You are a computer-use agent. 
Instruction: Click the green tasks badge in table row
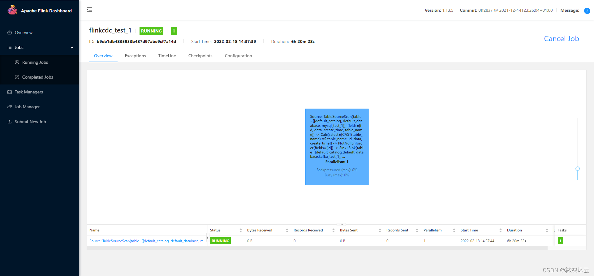click(x=560, y=241)
